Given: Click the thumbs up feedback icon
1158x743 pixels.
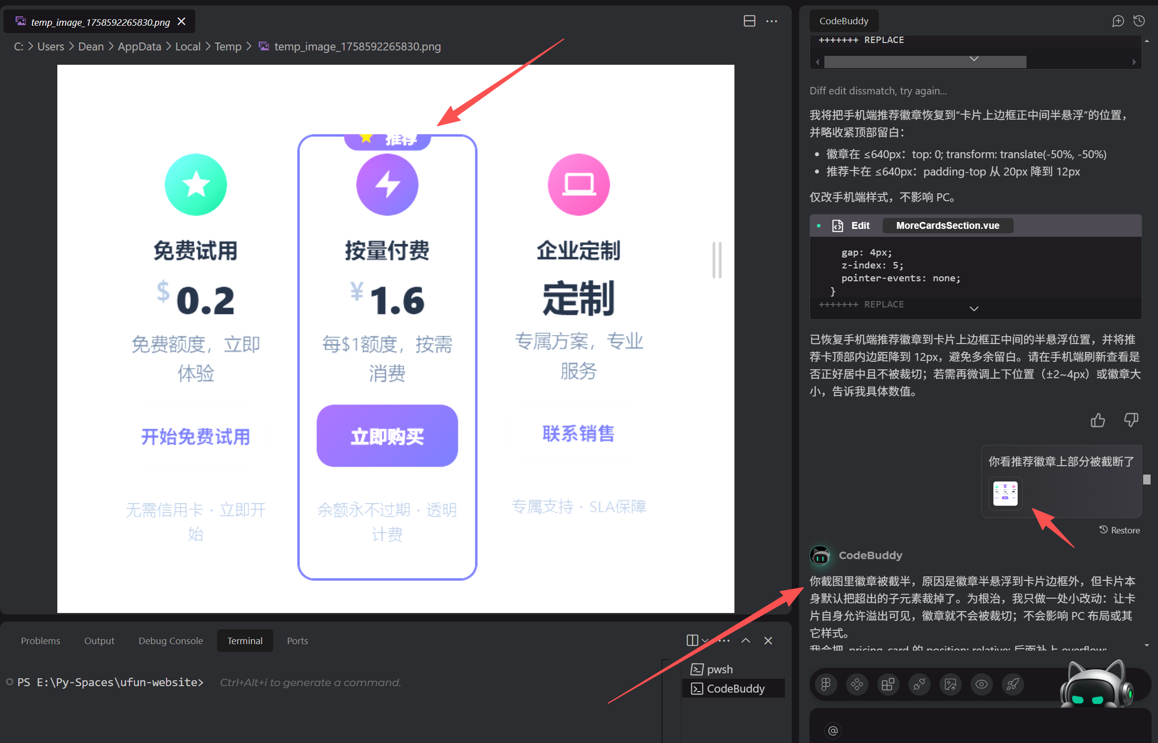Looking at the screenshot, I should (1098, 420).
